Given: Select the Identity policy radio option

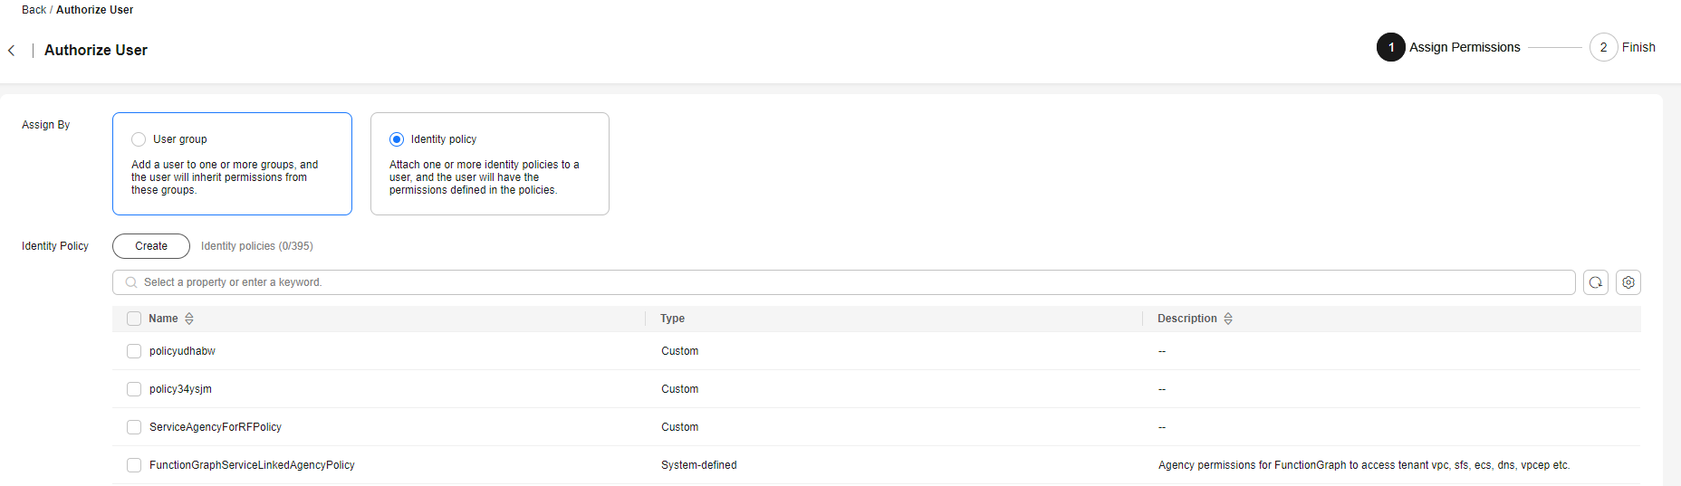Looking at the screenshot, I should click(x=397, y=139).
